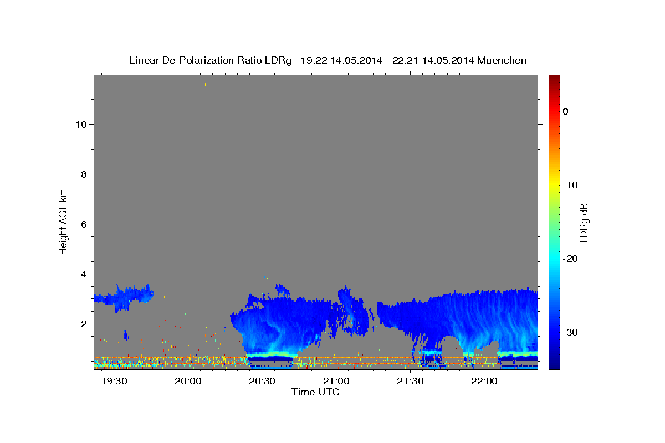Click the start time '19:22 14.05.2014' in title

point(341,60)
